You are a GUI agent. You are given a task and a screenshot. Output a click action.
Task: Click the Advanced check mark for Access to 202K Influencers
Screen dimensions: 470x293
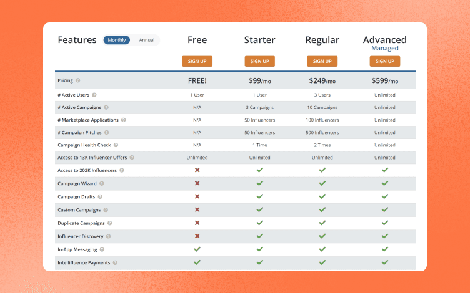pyautogui.click(x=385, y=170)
